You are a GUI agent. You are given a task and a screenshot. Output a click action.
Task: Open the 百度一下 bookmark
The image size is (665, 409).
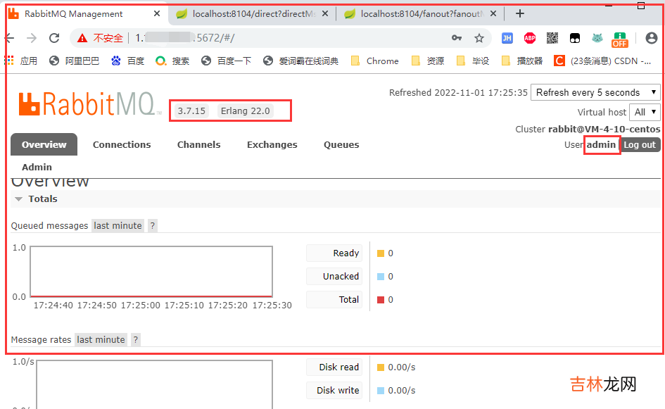click(x=227, y=61)
